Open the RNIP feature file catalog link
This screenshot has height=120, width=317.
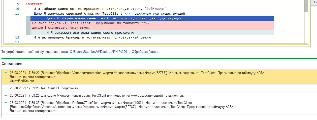point(114,52)
